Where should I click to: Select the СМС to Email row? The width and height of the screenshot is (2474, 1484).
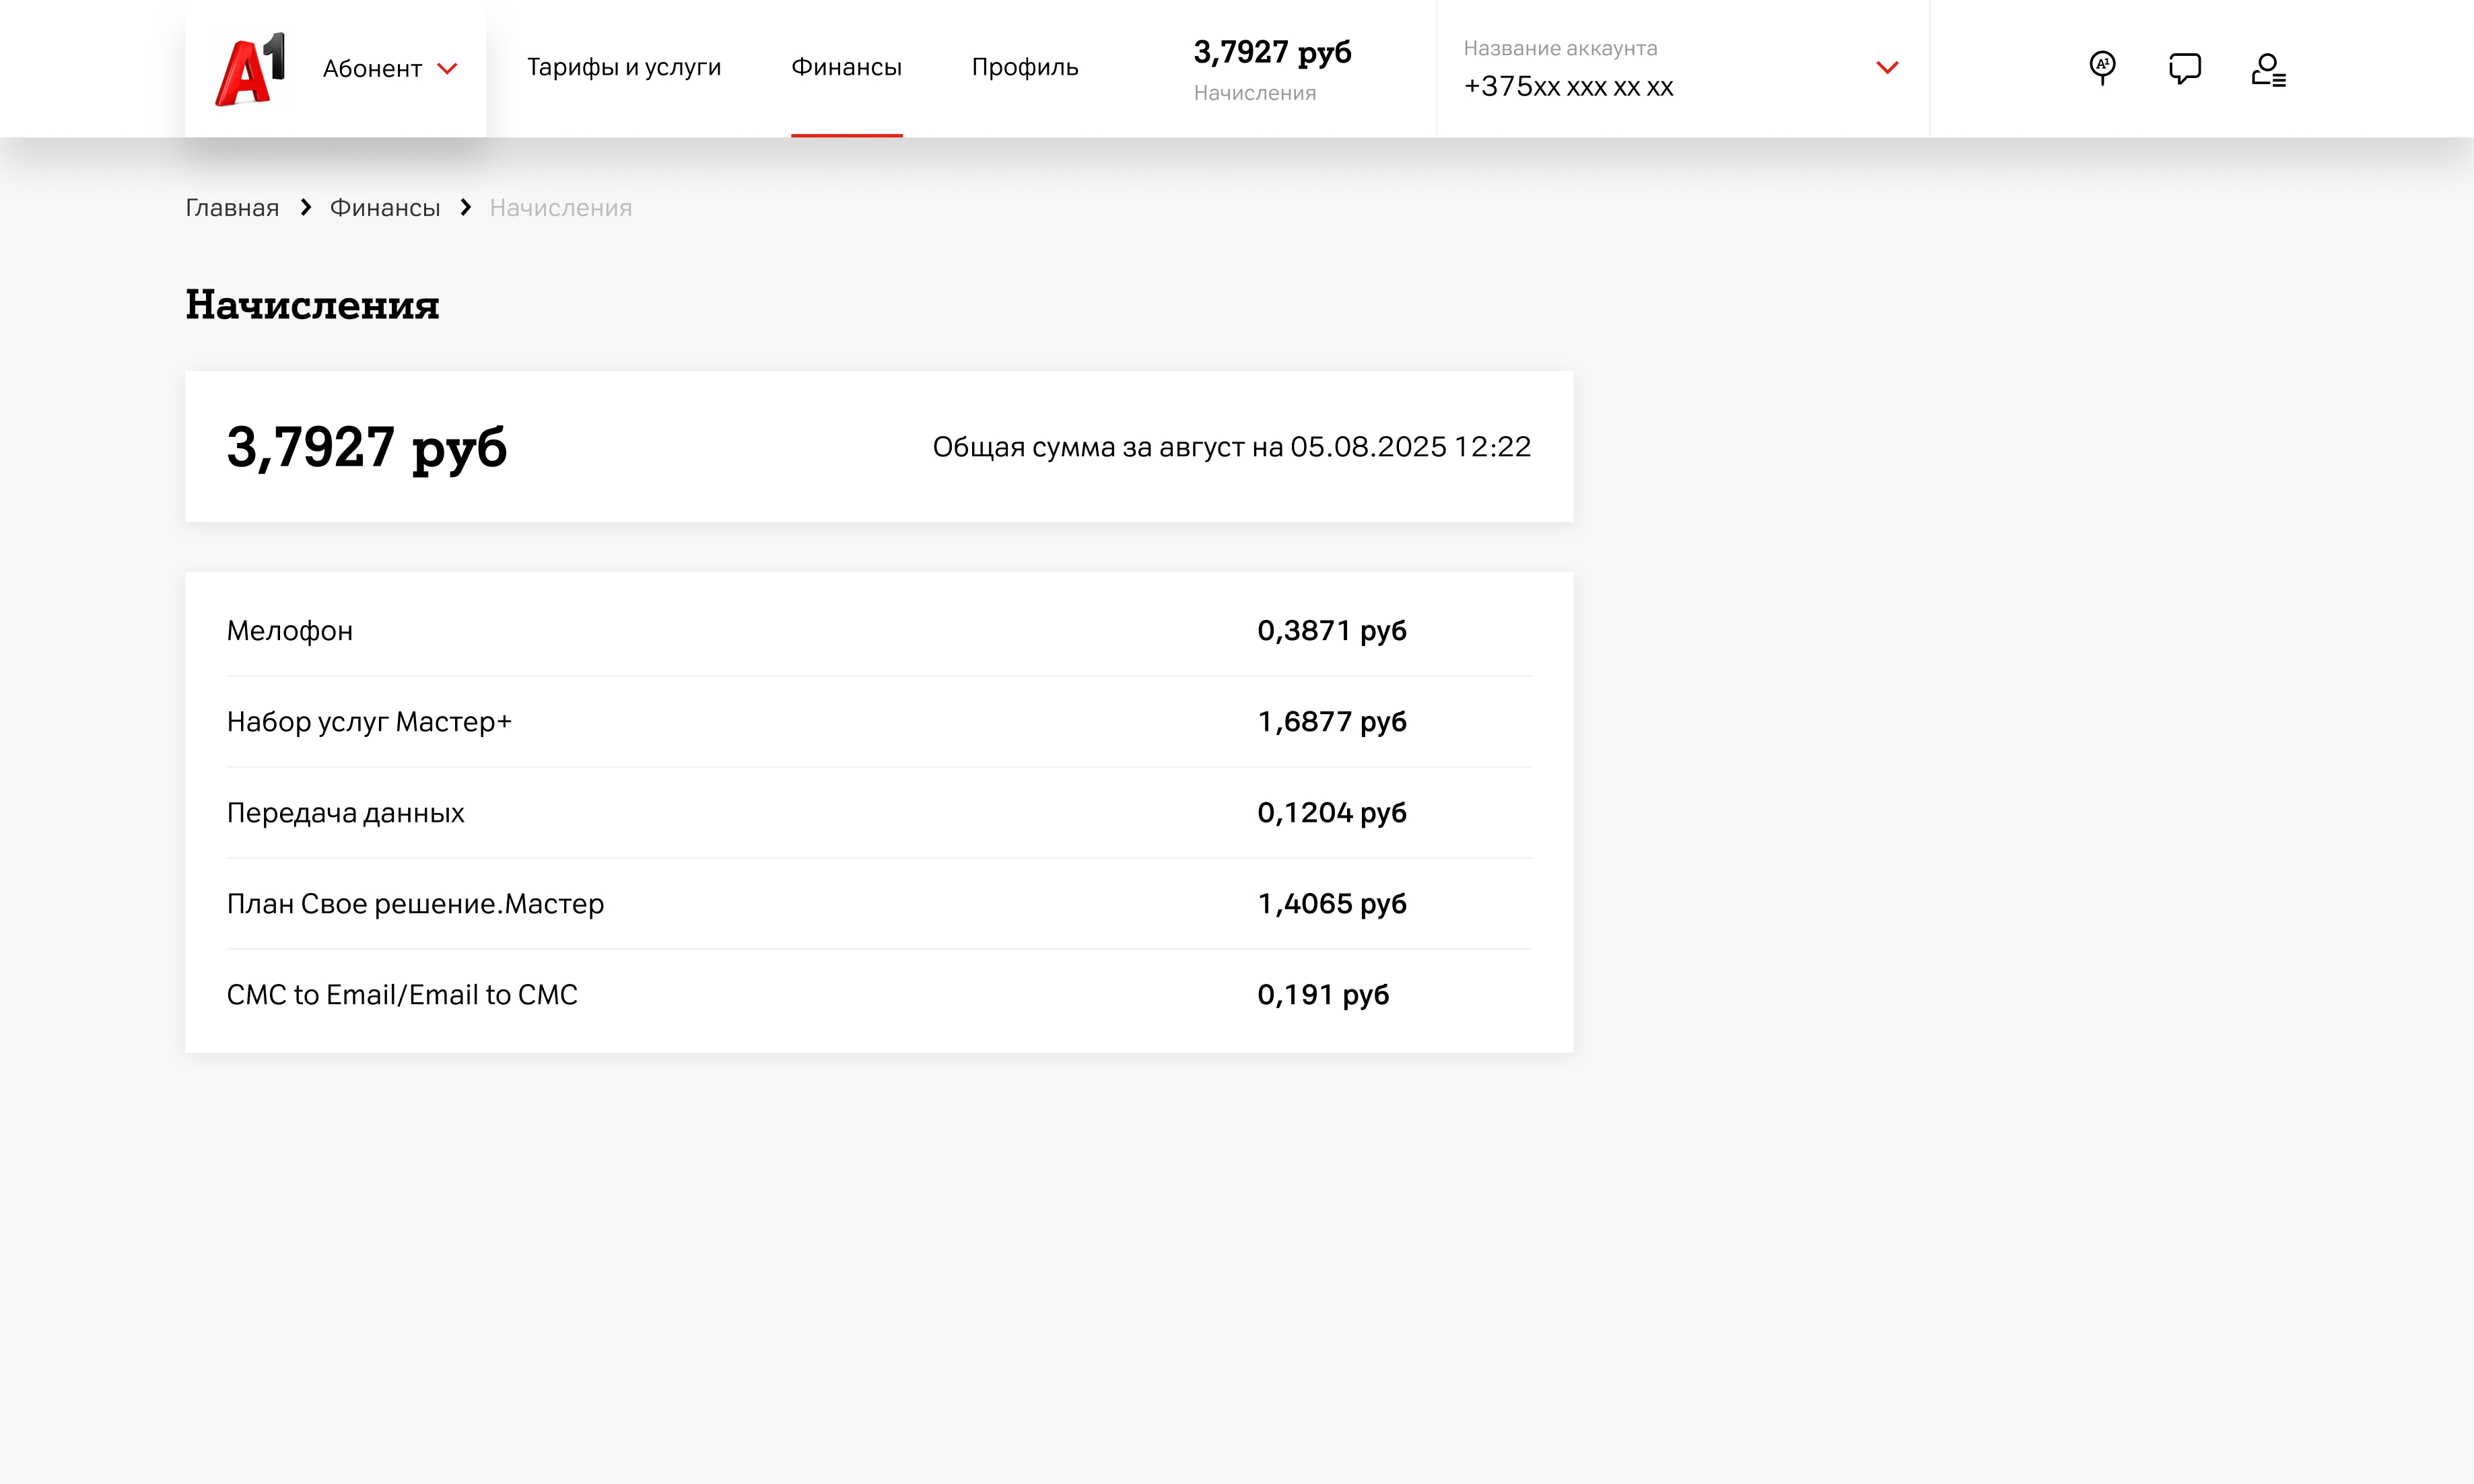402,995
